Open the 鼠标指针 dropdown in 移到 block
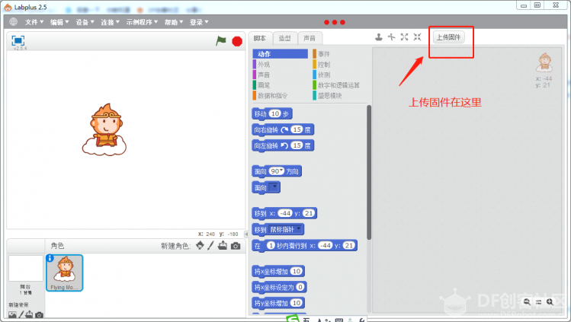The height and width of the screenshot is (322, 571). click(286, 229)
